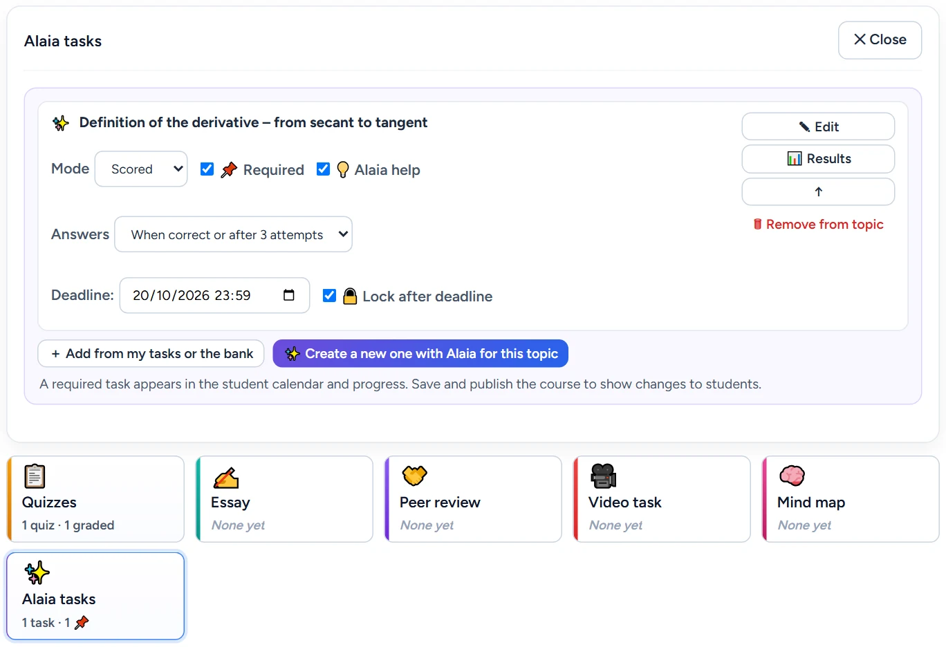Viewport: 946px width, 647px height.
Task: Click the pencil-writing icon on the Essay card
Action: tap(225, 477)
